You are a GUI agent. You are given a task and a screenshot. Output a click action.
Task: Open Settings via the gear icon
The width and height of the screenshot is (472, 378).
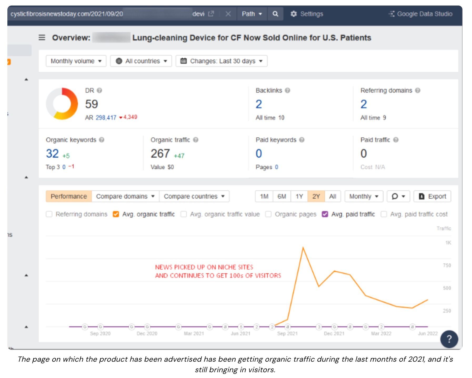(x=294, y=14)
